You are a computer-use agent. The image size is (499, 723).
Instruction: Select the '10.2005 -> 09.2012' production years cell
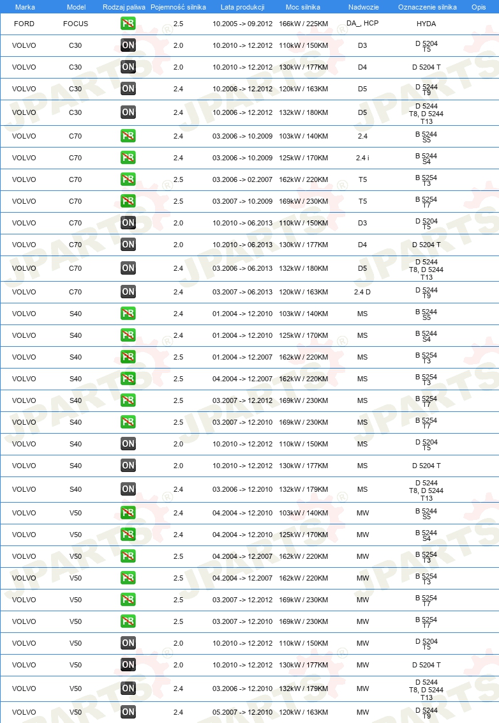[242, 24]
